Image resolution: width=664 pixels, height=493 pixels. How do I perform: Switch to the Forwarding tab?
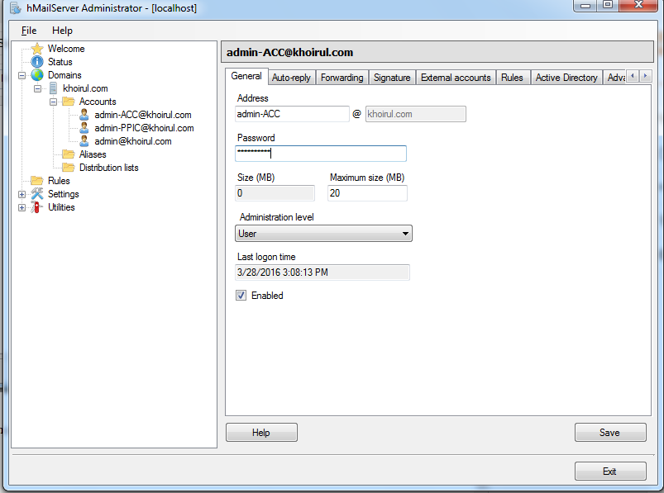point(342,78)
